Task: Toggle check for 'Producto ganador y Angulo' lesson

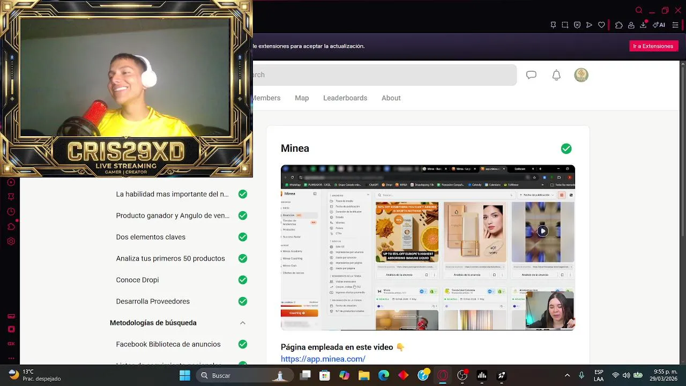Action: 243,216
